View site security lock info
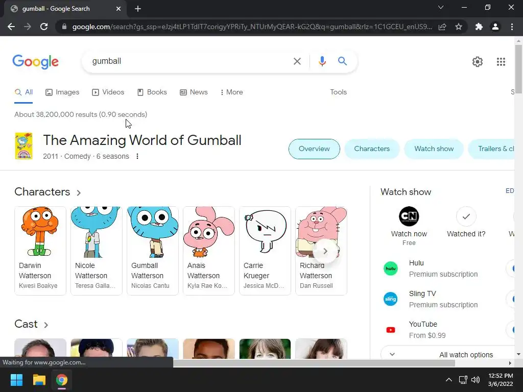The image size is (523, 392). tap(64, 27)
